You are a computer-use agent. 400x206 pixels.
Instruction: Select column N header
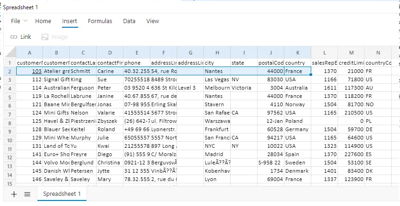(x=378, y=53)
